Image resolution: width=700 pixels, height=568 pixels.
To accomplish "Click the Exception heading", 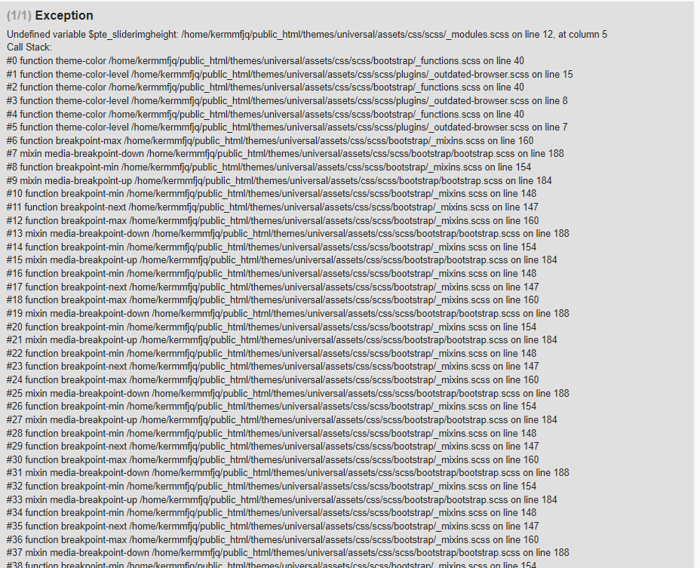I will pos(64,16).
